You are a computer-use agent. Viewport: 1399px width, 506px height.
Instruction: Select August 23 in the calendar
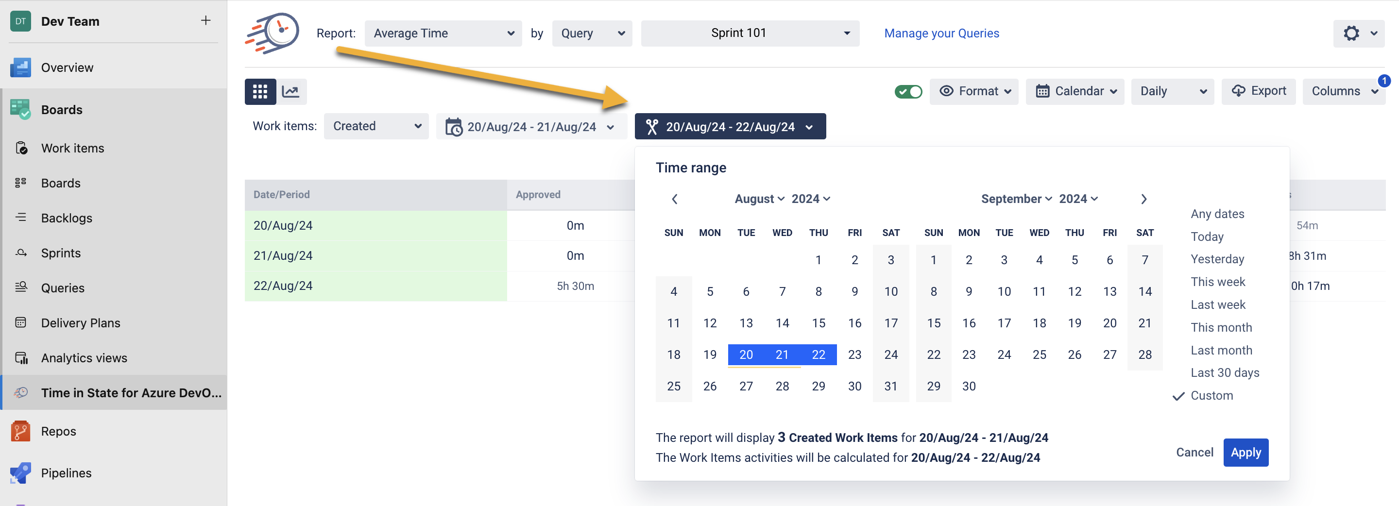[854, 354]
